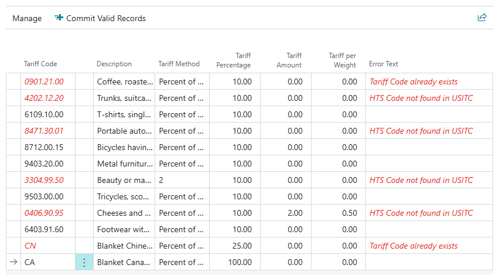Open the Manage menu
Screen dimensions: 496x275
(27, 18)
